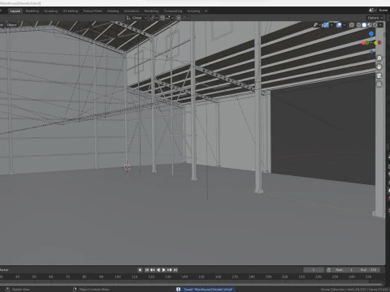Click the Scene Collection statistics text
The image size is (390, 292).
tap(355, 290)
